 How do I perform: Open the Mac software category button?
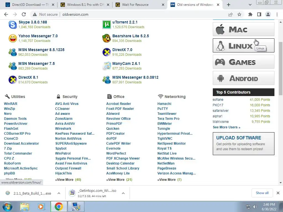point(243,29)
